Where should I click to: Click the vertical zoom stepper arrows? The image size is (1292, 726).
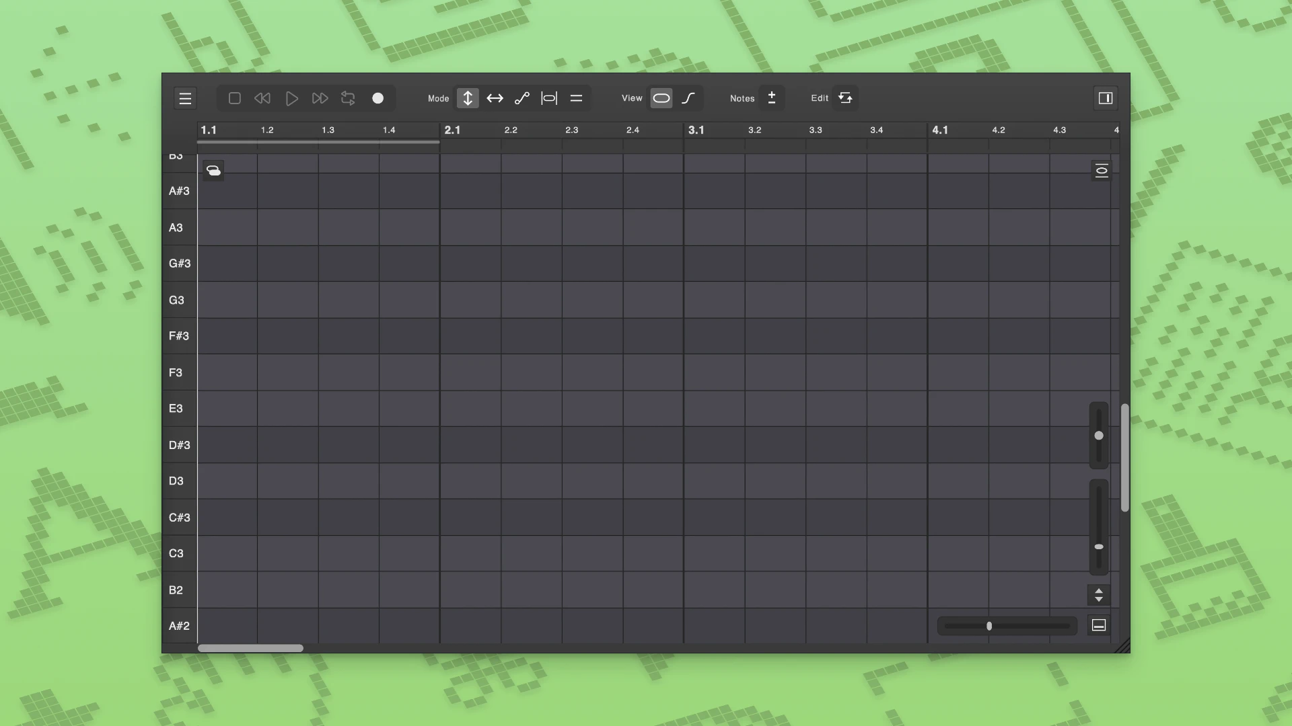[x=1098, y=595]
